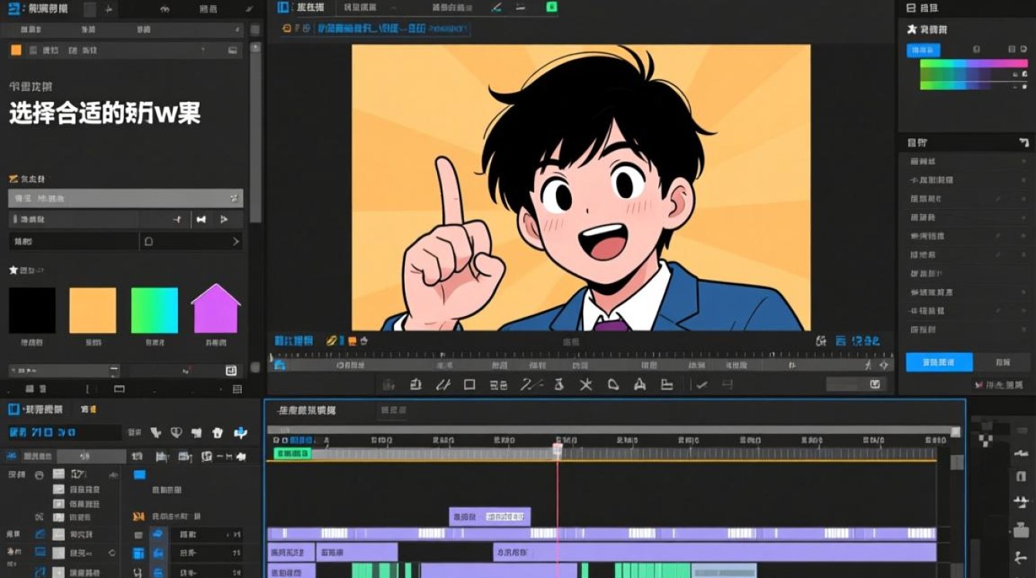The image size is (1036, 578).
Task: Click the bow-tie shaped icon beside the play triangle
Action: (201, 220)
